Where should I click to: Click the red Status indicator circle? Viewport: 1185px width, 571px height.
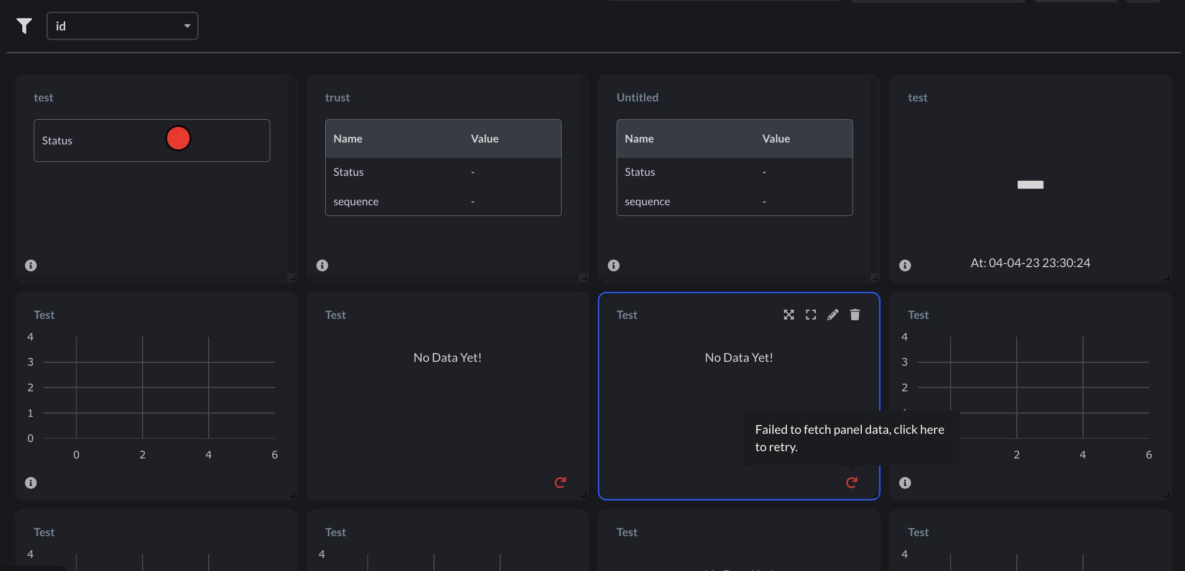pyautogui.click(x=178, y=138)
